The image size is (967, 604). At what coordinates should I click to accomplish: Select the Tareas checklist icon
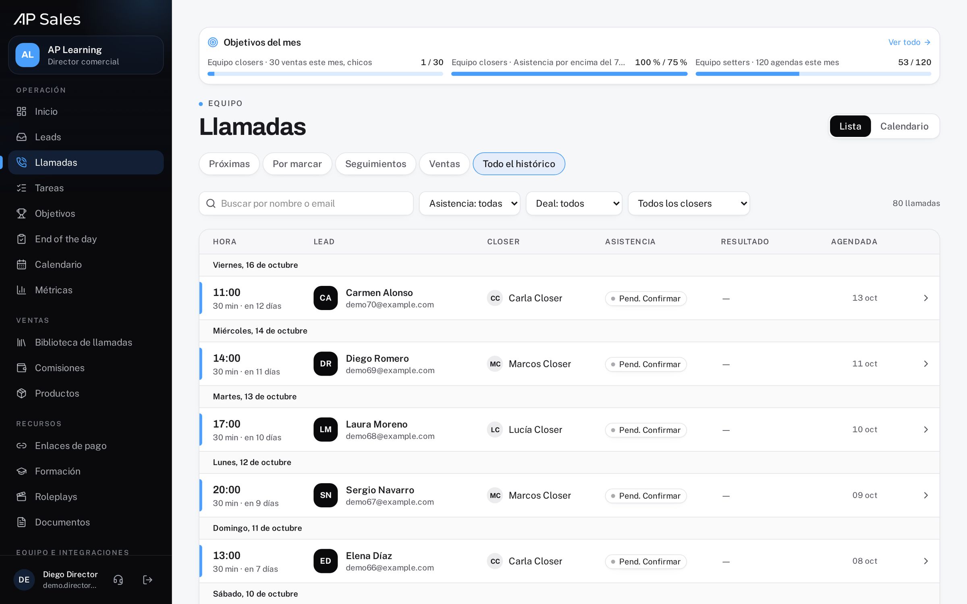coord(21,188)
